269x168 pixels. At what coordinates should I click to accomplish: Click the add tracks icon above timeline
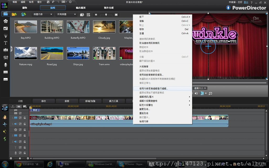pyautogui.click(x=25, y=107)
